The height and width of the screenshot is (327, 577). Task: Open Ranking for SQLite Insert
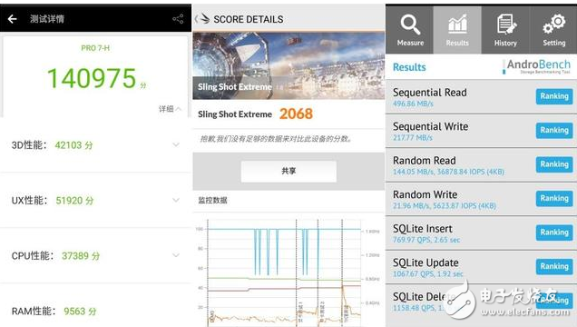click(554, 233)
